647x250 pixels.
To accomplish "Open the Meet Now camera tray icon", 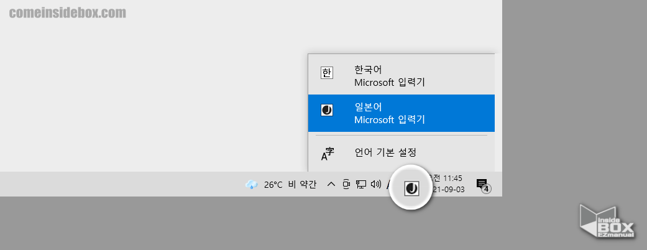I will [346, 185].
